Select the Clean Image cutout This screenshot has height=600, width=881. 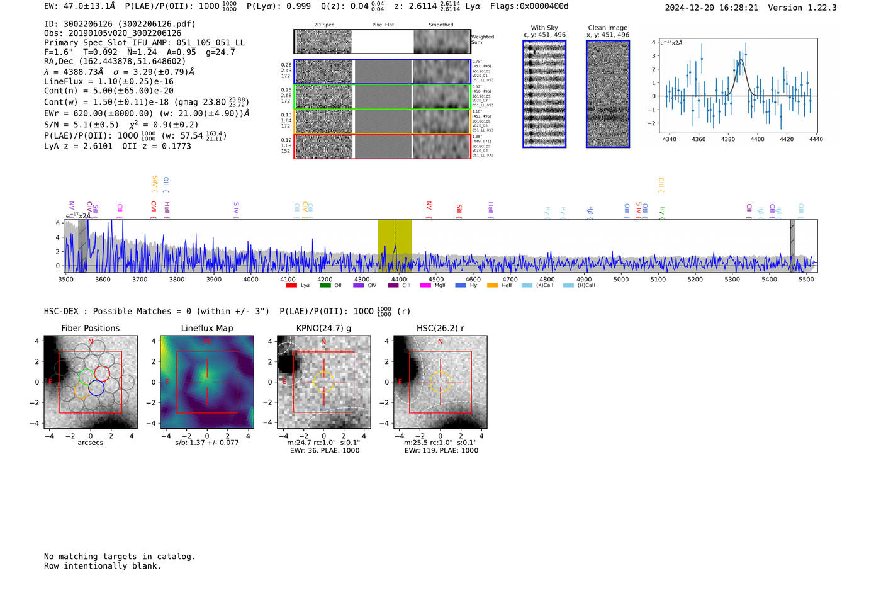(x=608, y=94)
